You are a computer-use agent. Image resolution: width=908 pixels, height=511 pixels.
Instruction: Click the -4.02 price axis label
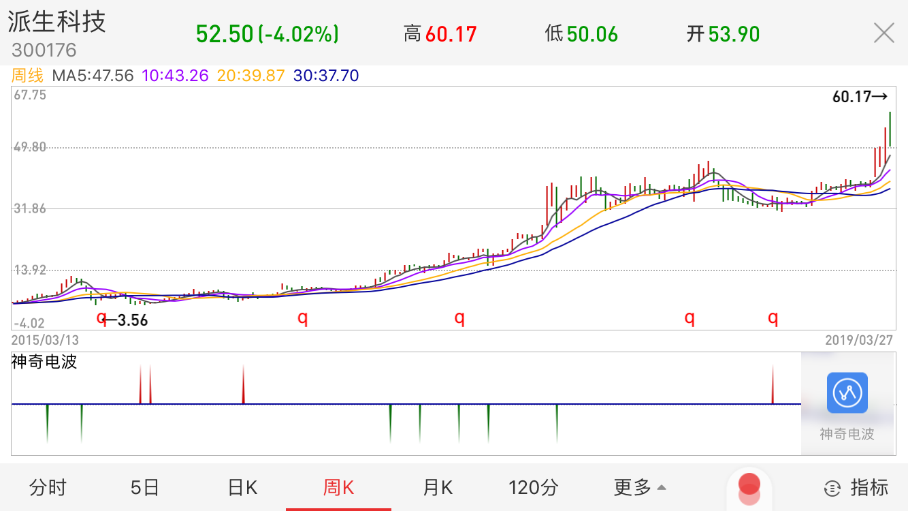(29, 323)
